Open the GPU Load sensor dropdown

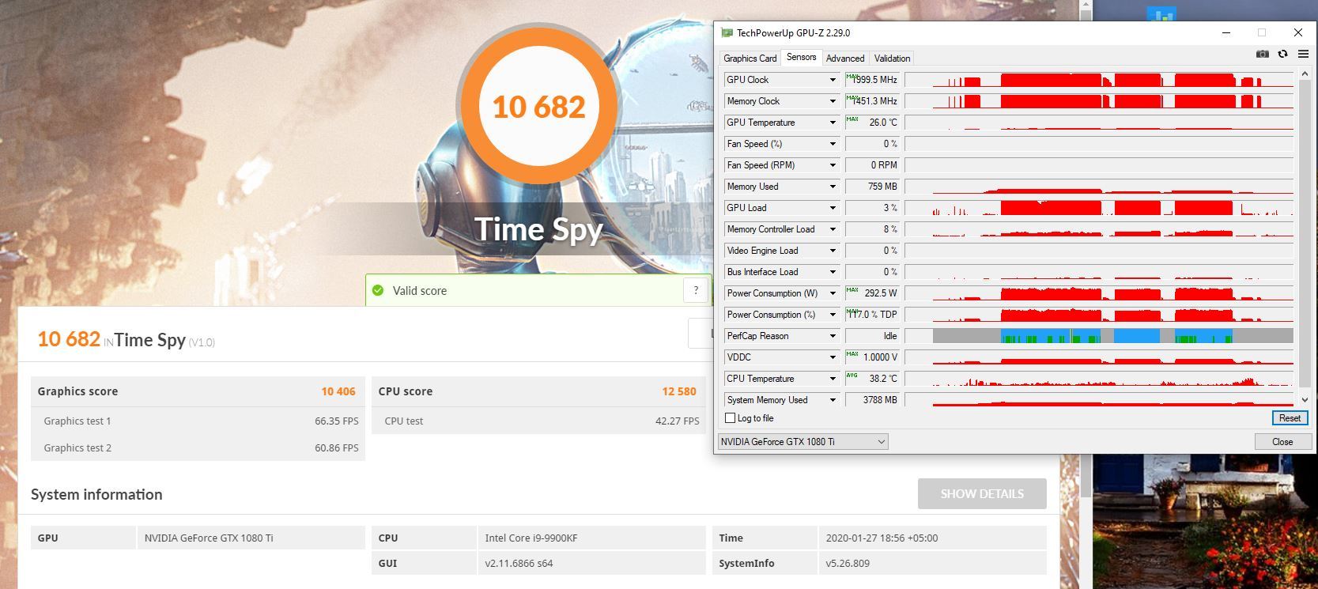[x=833, y=208]
